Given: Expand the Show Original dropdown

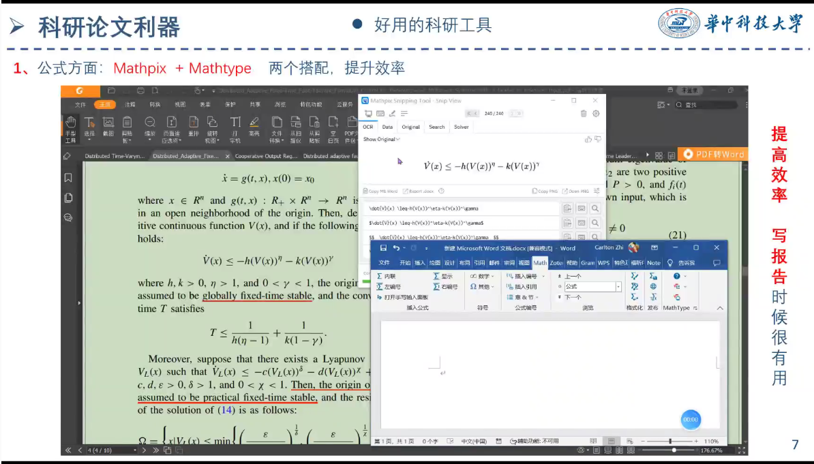Looking at the screenshot, I should click(x=381, y=139).
